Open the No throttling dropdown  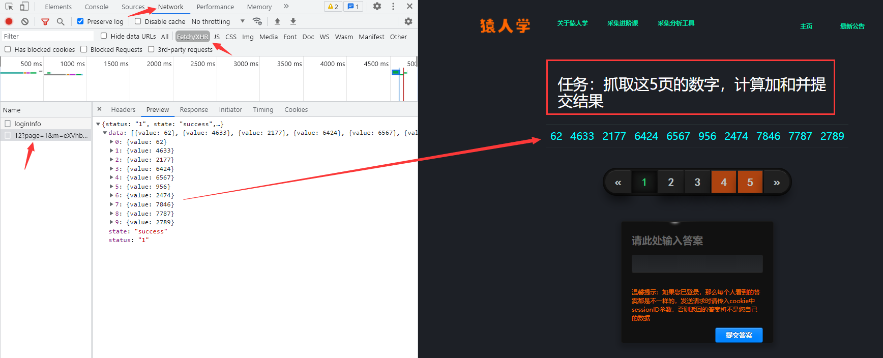(218, 21)
